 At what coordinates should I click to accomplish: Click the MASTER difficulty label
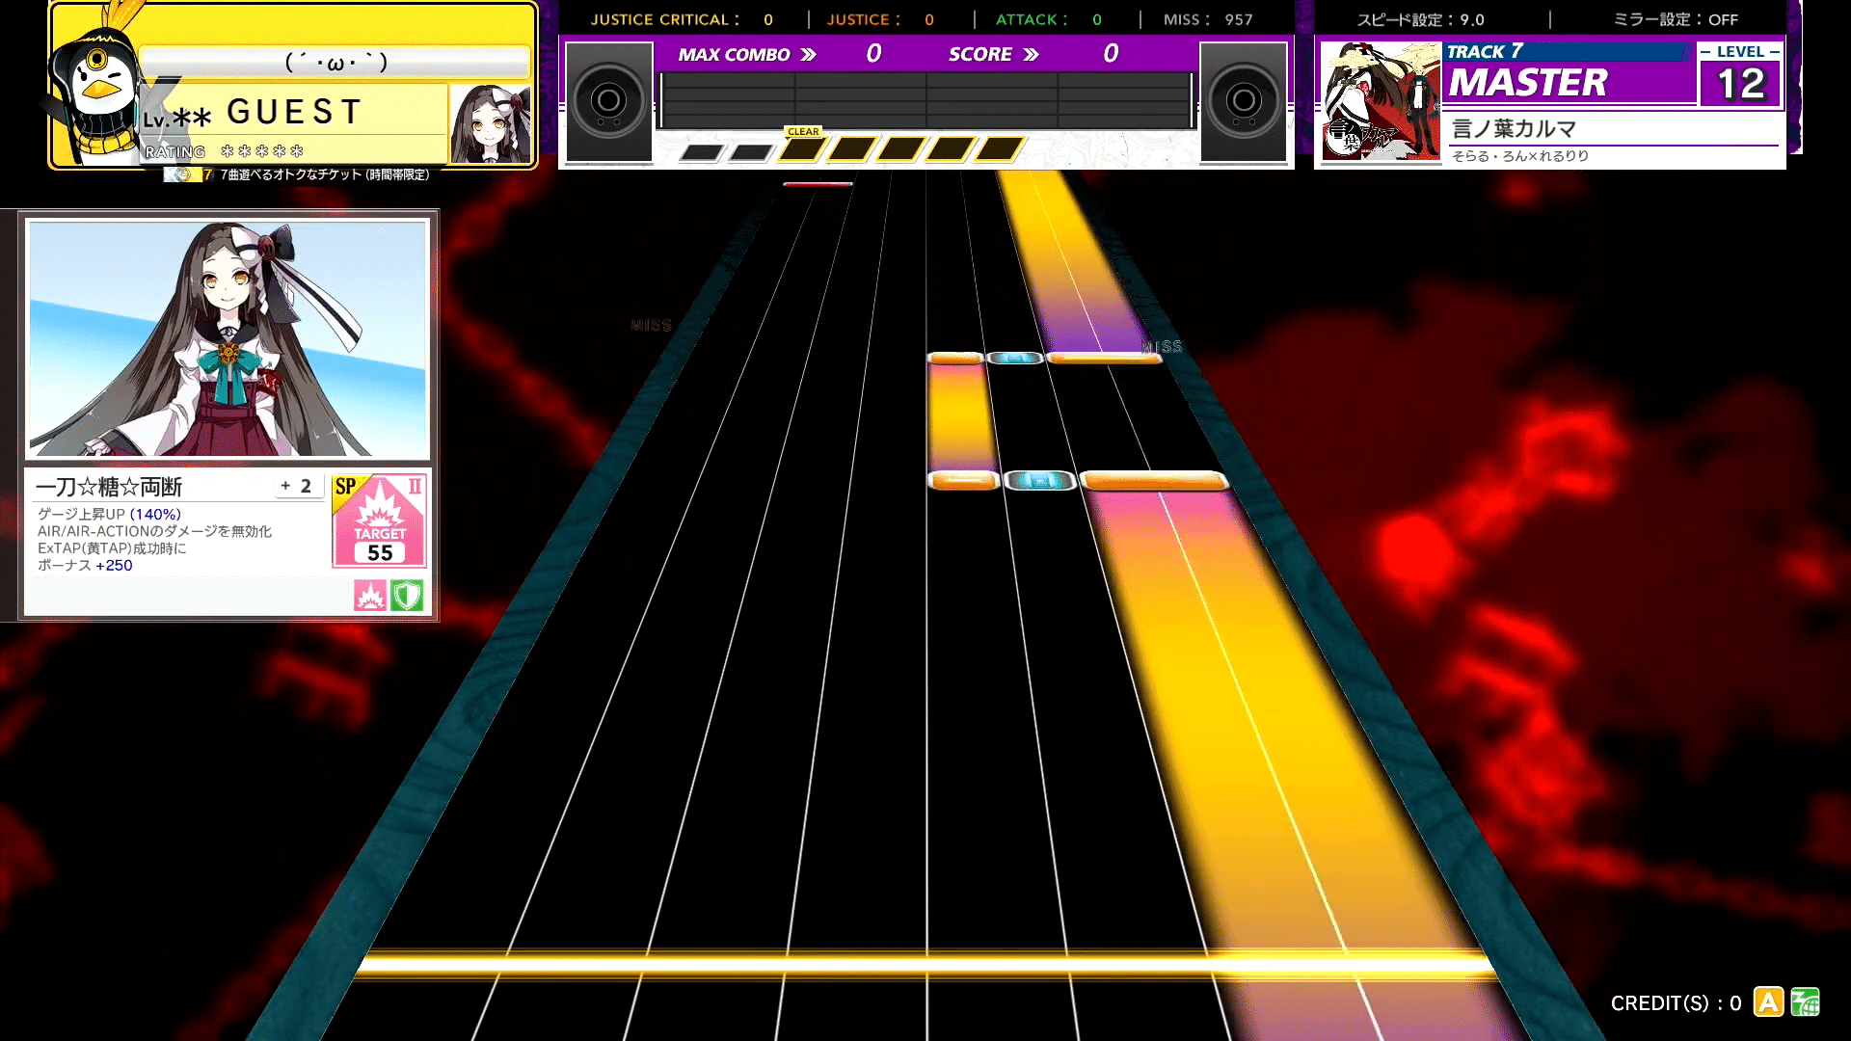pos(1528,83)
